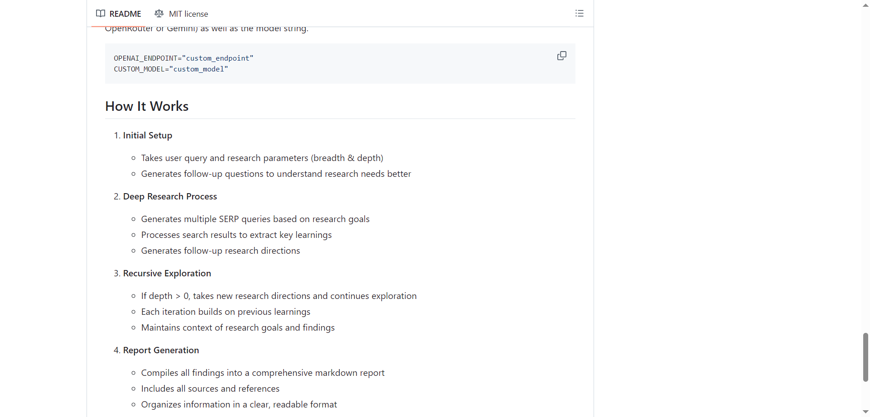Click the 'Initial Setup' list item
Viewport: 870px width, 417px height.
pos(148,135)
